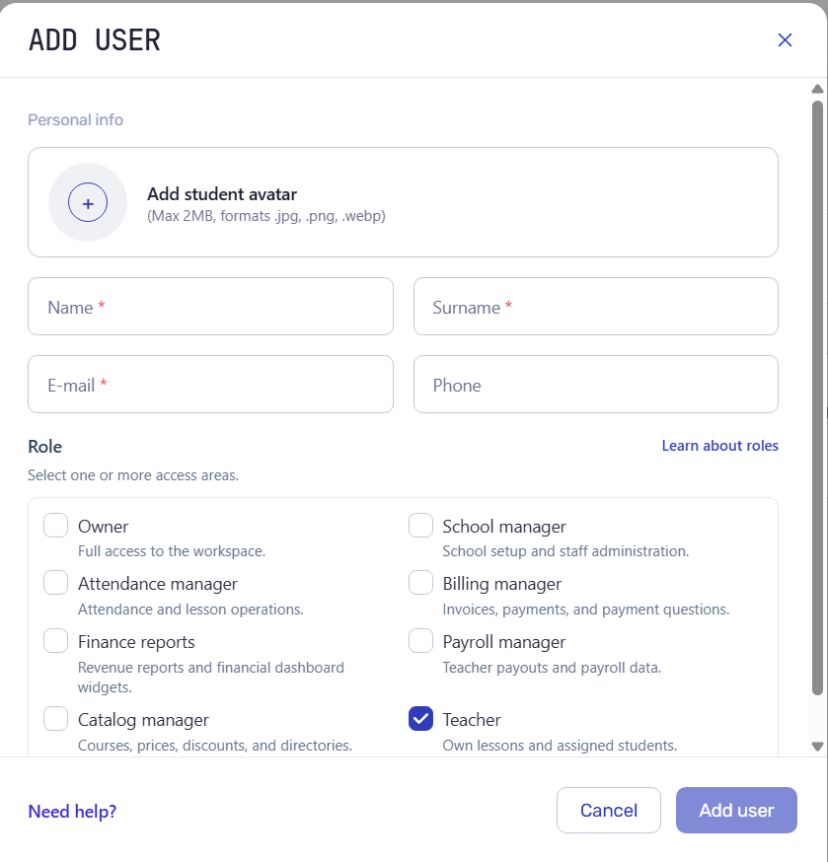Close the Add User dialog with X
This screenshot has height=862, width=828.
785,39
